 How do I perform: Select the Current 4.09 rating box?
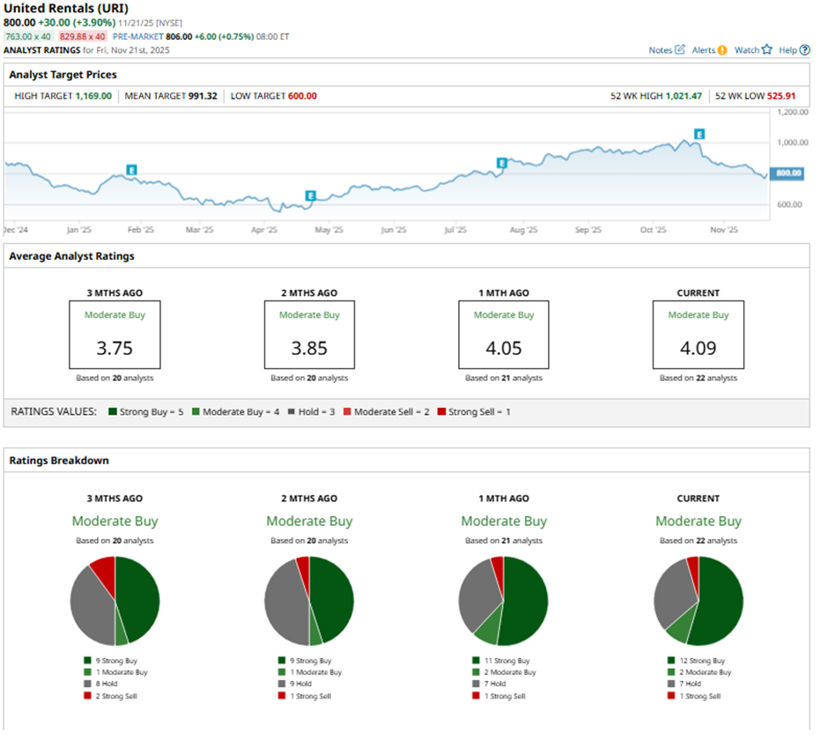coord(698,335)
